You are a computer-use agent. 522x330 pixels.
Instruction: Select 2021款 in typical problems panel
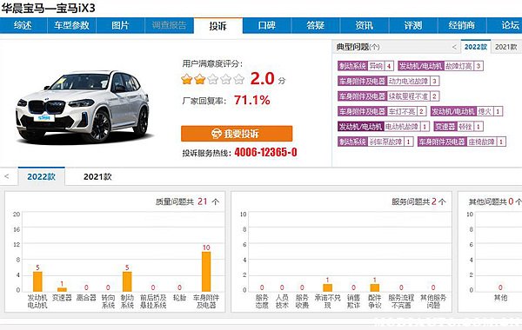pos(505,47)
